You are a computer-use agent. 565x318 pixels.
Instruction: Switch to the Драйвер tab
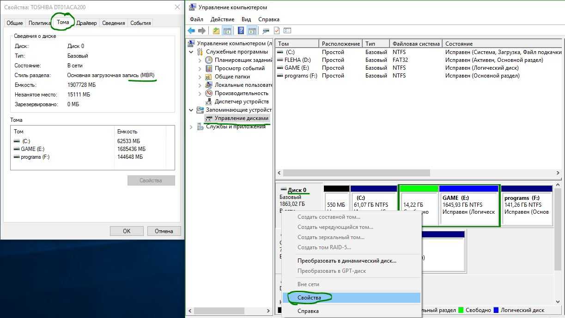click(x=86, y=23)
